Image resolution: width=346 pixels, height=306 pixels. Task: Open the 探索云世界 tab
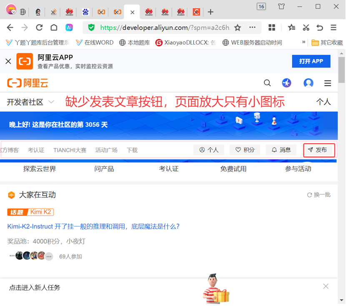(40, 169)
